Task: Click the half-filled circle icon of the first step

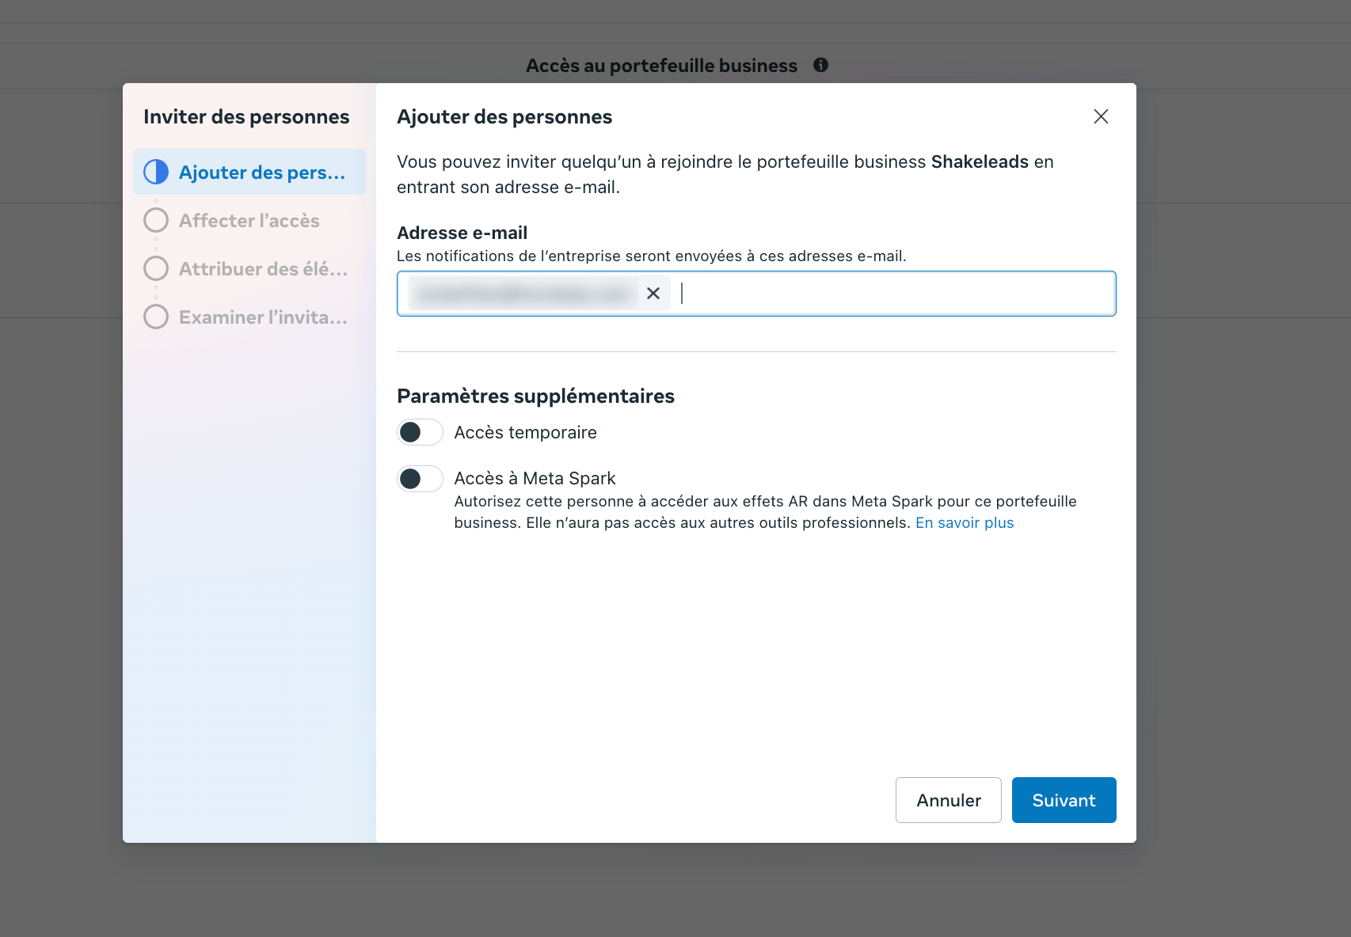Action: (156, 172)
